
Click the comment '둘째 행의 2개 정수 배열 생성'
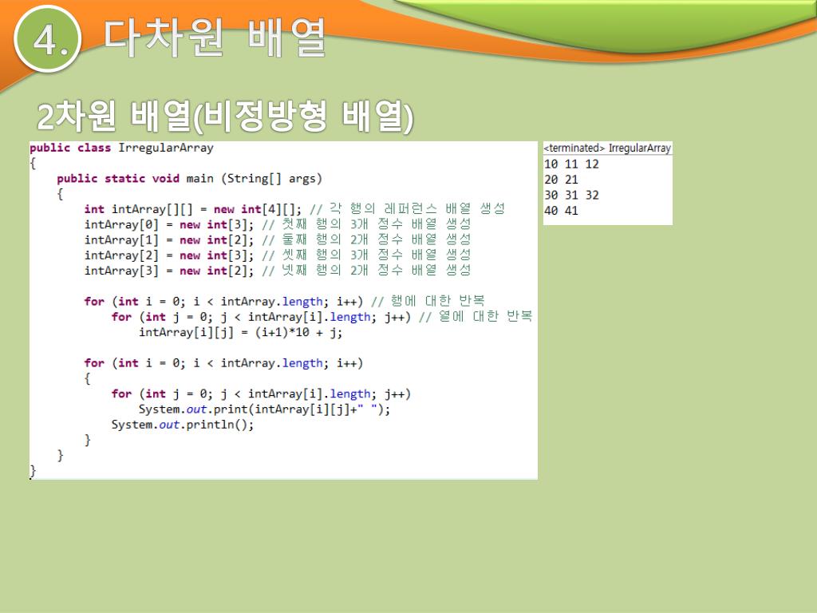(377, 239)
